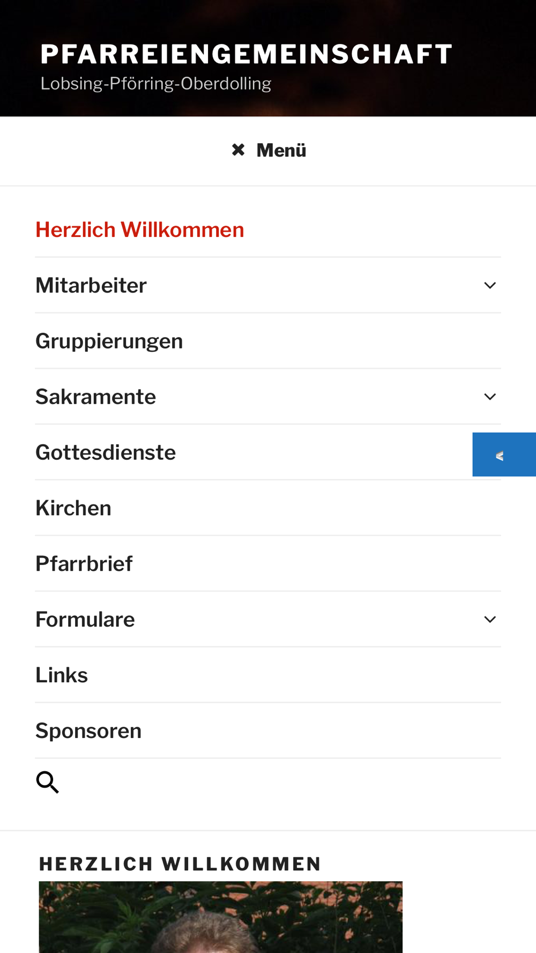
Task: Open search via the magnifier icon
Action: point(47,783)
